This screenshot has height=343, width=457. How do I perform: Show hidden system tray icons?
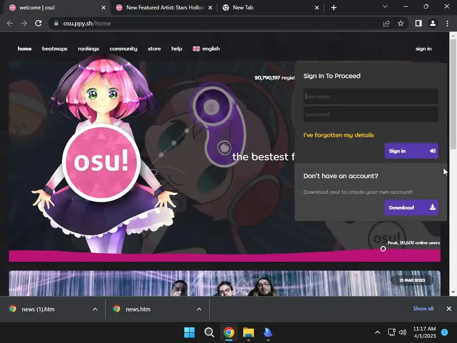tap(378, 332)
